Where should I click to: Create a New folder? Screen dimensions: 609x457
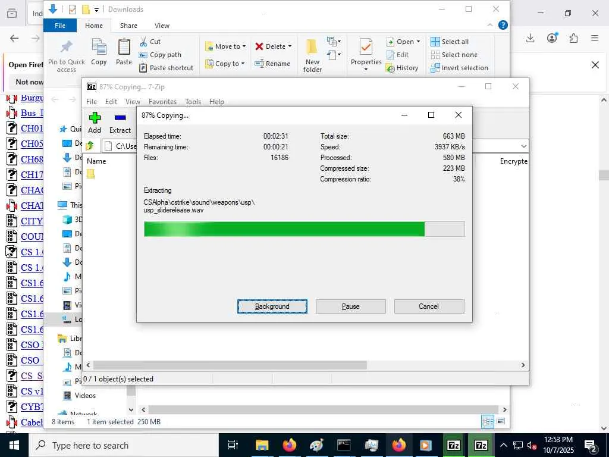click(x=312, y=55)
